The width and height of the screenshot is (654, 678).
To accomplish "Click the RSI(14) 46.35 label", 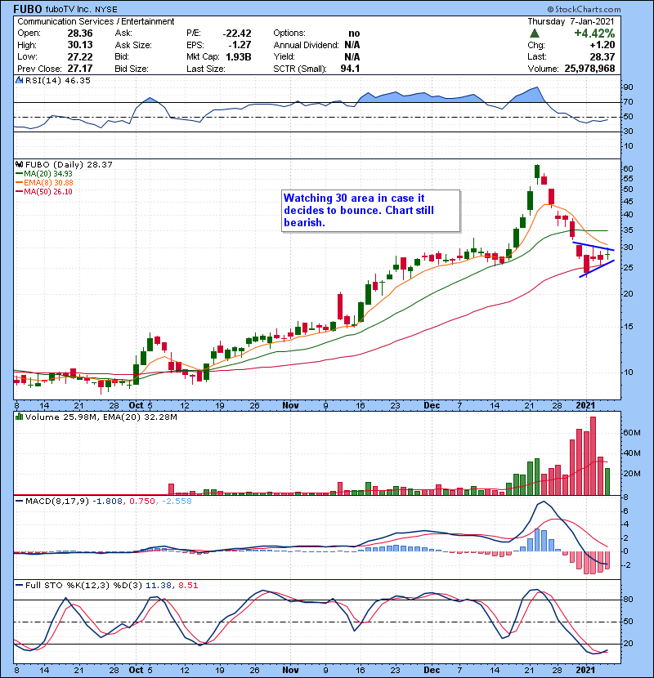I will pos(58,80).
